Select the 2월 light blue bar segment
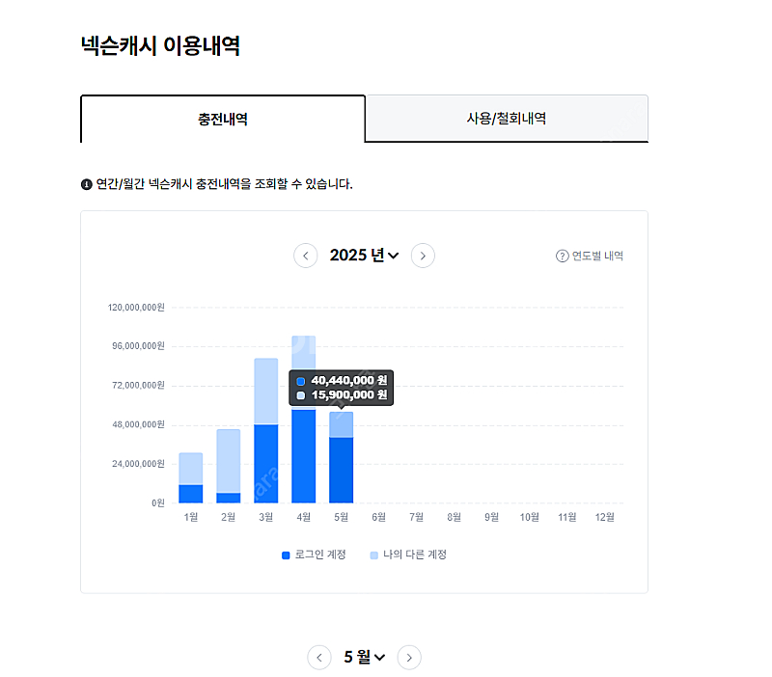The height and width of the screenshot is (677, 772). point(229,461)
